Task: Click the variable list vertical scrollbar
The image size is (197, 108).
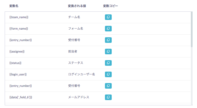Action: 192,30
